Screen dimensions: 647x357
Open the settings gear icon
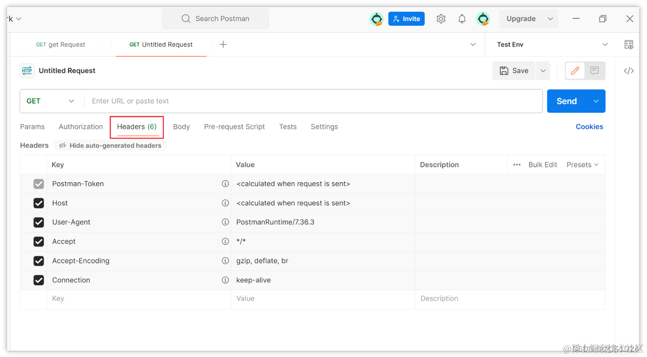click(441, 19)
